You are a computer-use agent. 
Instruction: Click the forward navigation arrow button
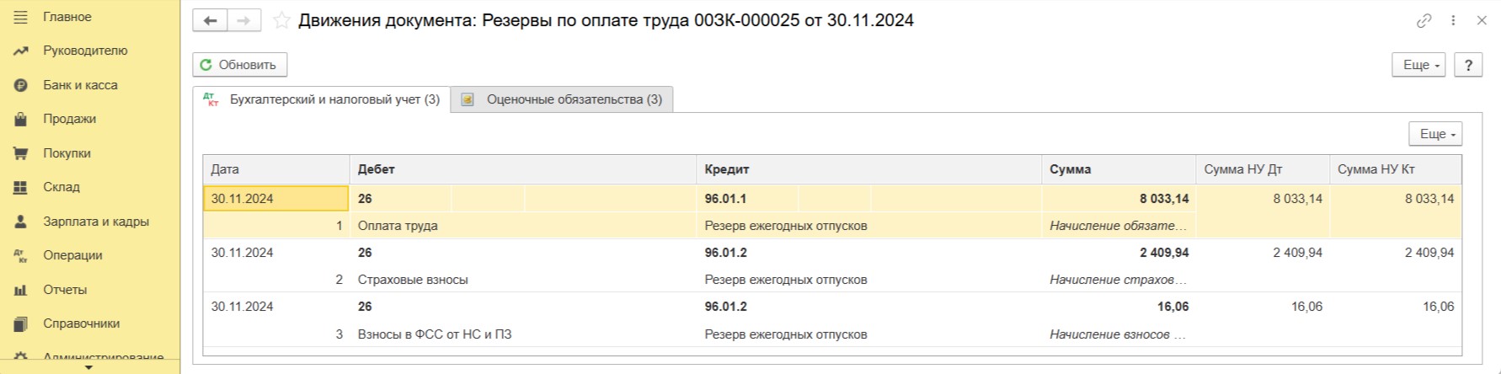click(x=243, y=21)
